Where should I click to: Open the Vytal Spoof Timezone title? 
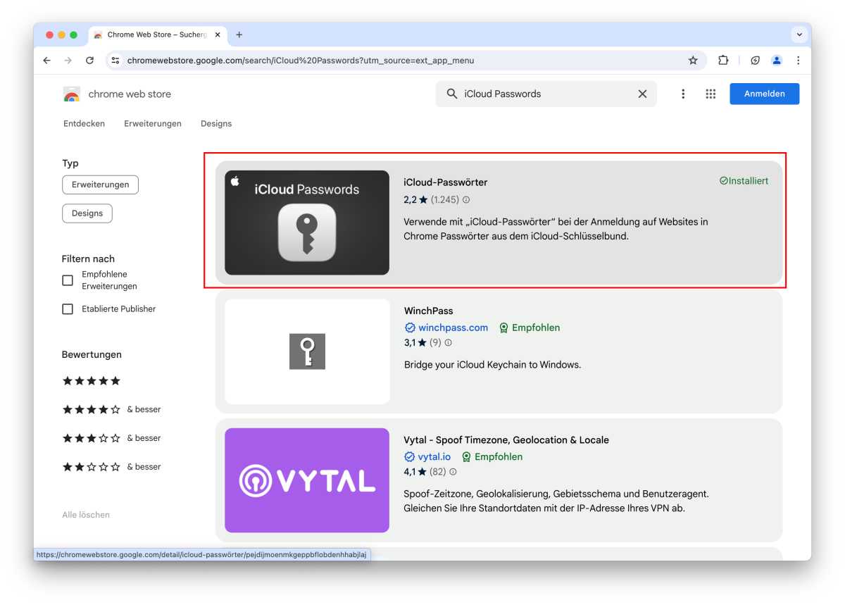coord(506,440)
